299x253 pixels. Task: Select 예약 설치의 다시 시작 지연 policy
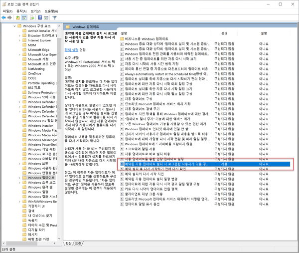tap(144, 174)
